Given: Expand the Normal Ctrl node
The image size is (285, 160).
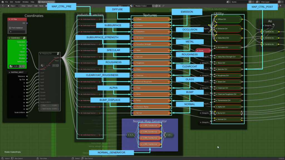Looking at the screenshot, I should pyautogui.click(x=216, y=119).
